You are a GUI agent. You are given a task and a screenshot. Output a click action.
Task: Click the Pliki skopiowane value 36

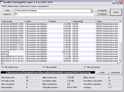tap(33, 78)
